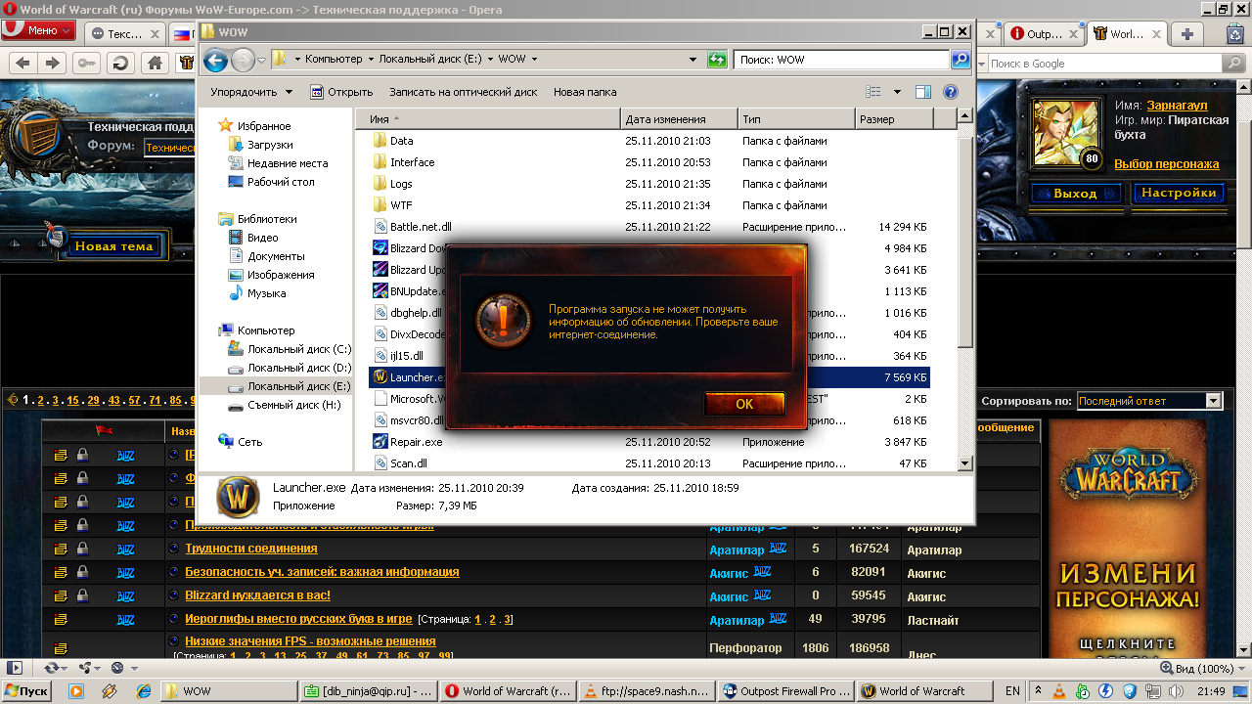Switch to Outpost Firewall Pro taskbar item
The width and height of the screenshot is (1252, 704).
tap(785, 691)
